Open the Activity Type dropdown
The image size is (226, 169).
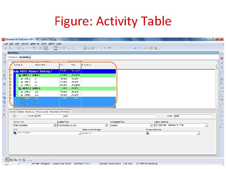coord(55,125)
